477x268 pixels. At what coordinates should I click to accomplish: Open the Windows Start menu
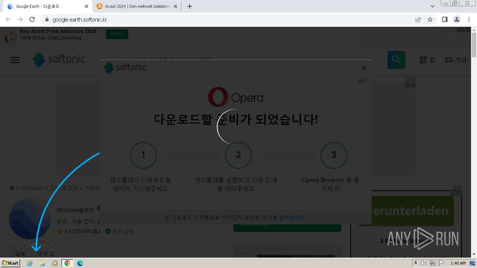coord(10,263)
